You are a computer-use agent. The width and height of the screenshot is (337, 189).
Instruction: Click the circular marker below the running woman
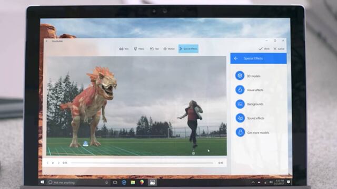[x=193, y=153]
